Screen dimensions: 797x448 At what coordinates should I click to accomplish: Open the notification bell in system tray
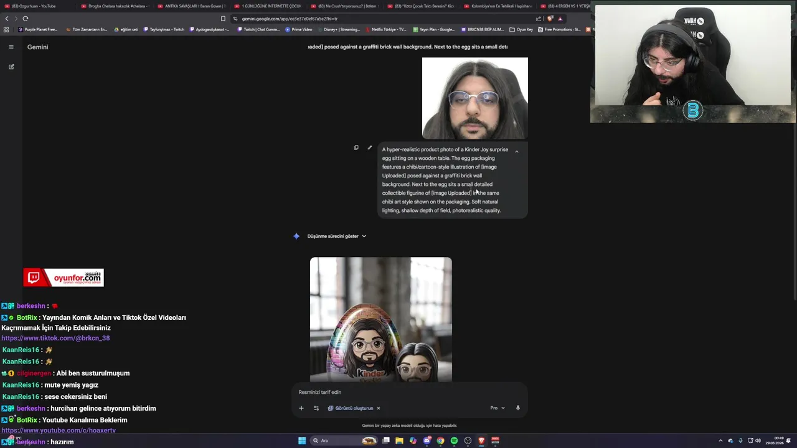[789, 441]
